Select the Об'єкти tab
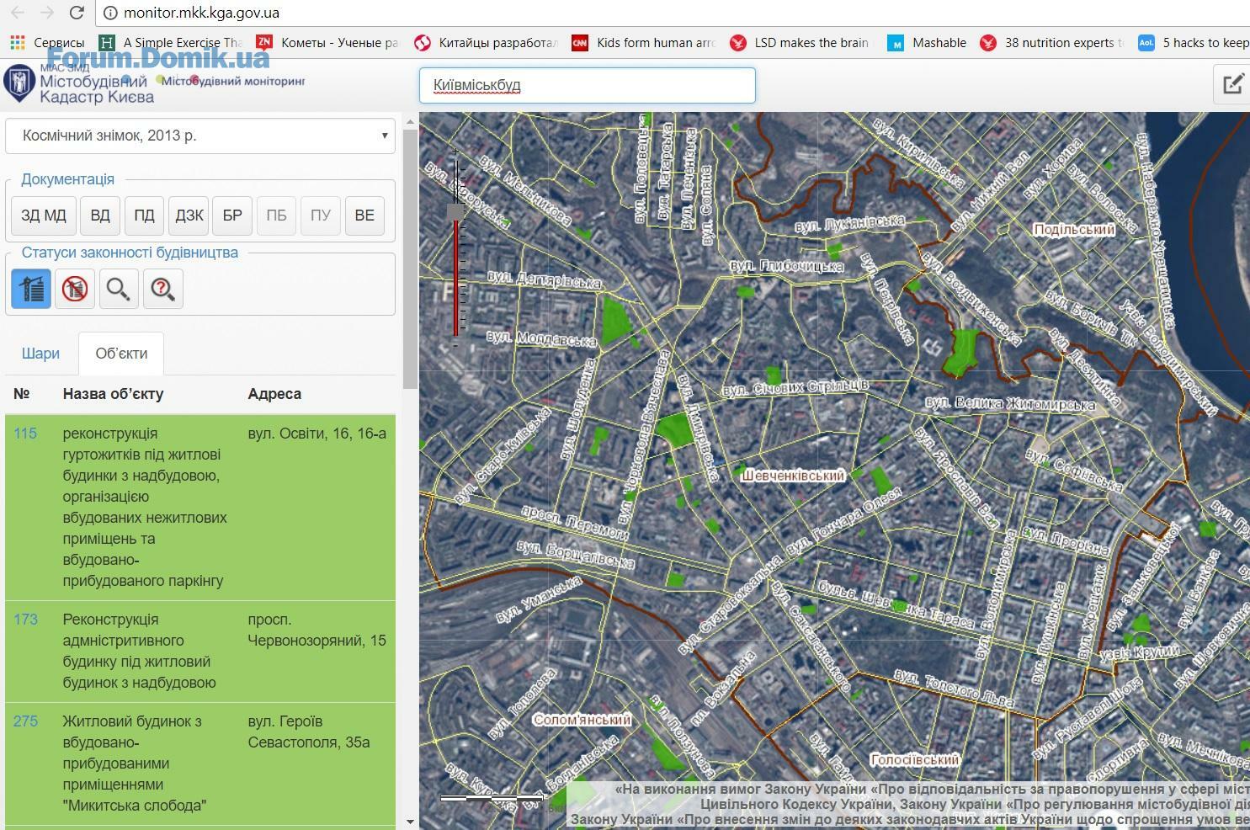Image resolution: width=1250 pixels, height=830 pixels. click(121, 354)
